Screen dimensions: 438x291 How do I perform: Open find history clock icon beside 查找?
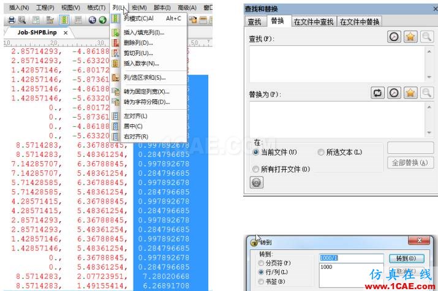point(394,37)
